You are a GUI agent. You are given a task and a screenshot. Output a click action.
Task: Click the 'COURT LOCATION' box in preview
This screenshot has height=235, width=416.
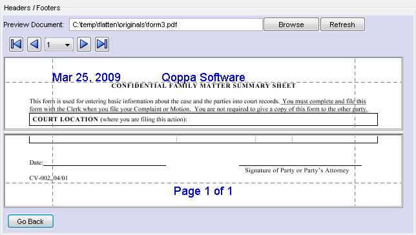click(203, 119)
